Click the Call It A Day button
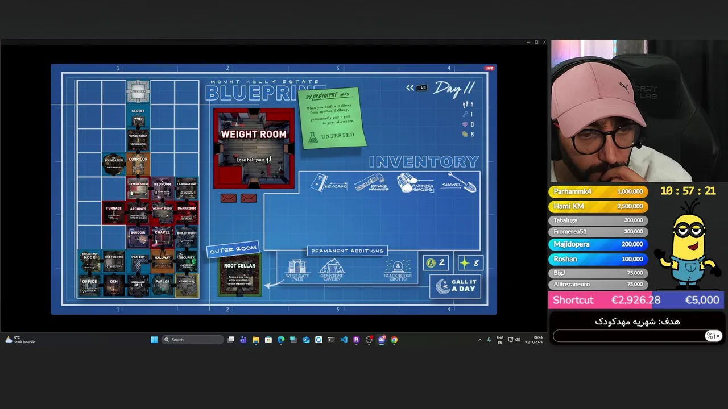This screenshot has height=409, width=728. coord(455,286)
